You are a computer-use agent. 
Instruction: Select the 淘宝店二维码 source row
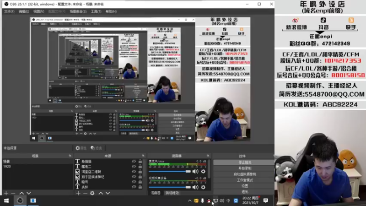108,172
